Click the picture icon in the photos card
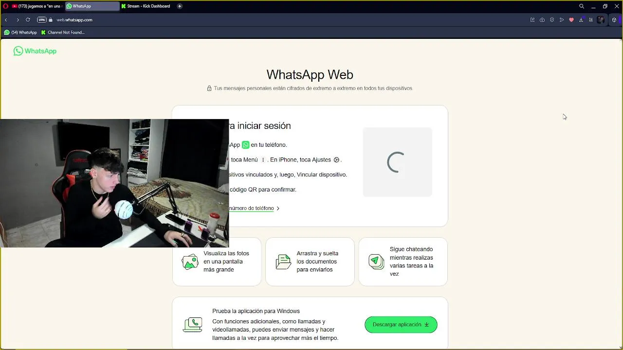The image size is (623, 350). click(x=190, y=262)
